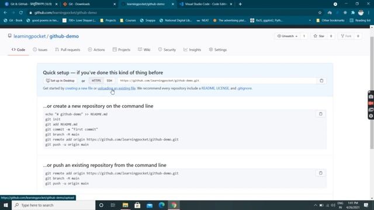Click Set up in Desktop button
This screenshot has height=210, width=374.
tap(60, 80)
